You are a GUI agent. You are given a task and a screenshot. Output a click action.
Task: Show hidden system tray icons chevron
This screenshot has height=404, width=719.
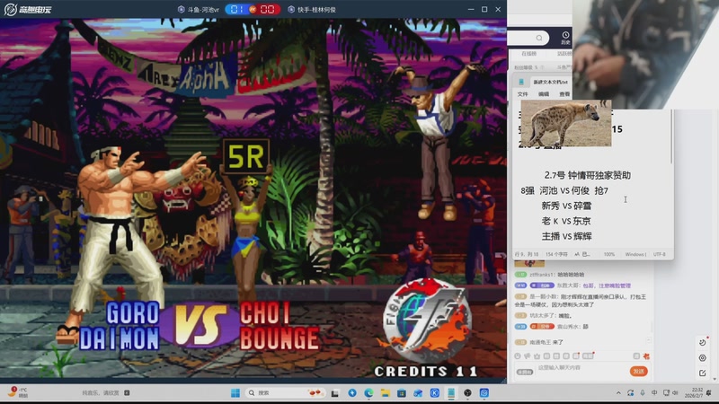[618, 393]
